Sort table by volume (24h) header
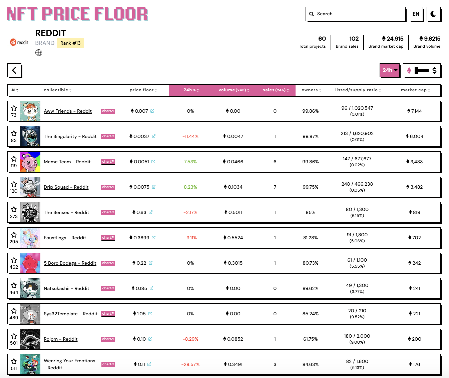449x378 pixels. [x=234, y=90]
